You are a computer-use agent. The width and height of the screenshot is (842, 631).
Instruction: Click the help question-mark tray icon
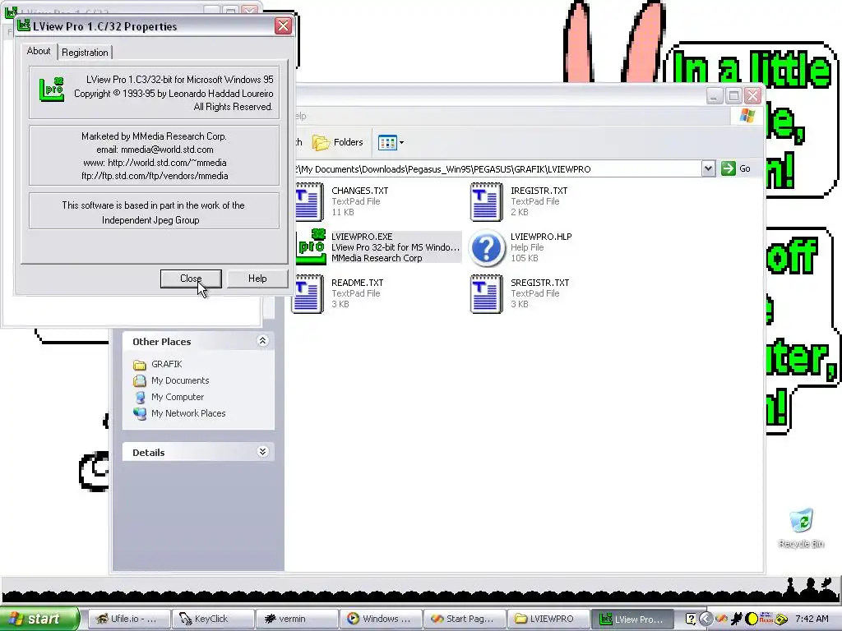pos(691,619)
